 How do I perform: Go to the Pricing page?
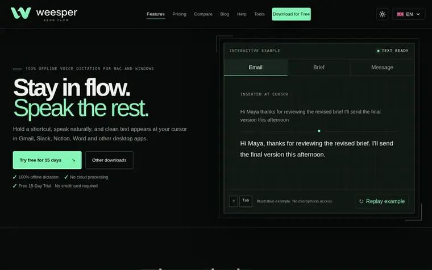tap(180, 14)
